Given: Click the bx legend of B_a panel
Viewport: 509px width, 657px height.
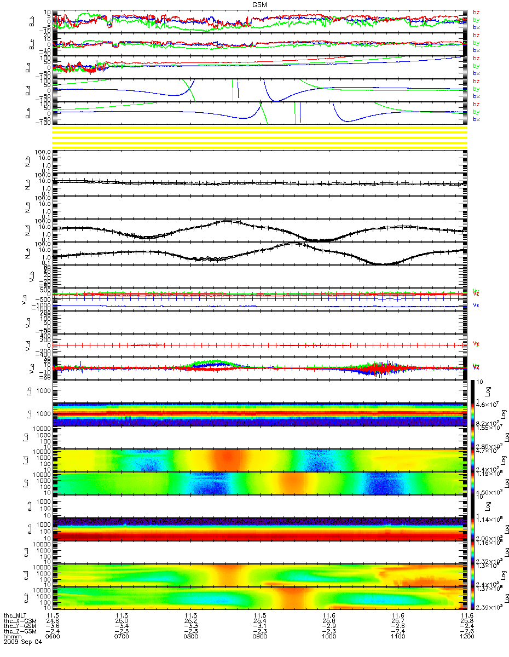Looking at the screenshot, I should (x=476, y=73).
